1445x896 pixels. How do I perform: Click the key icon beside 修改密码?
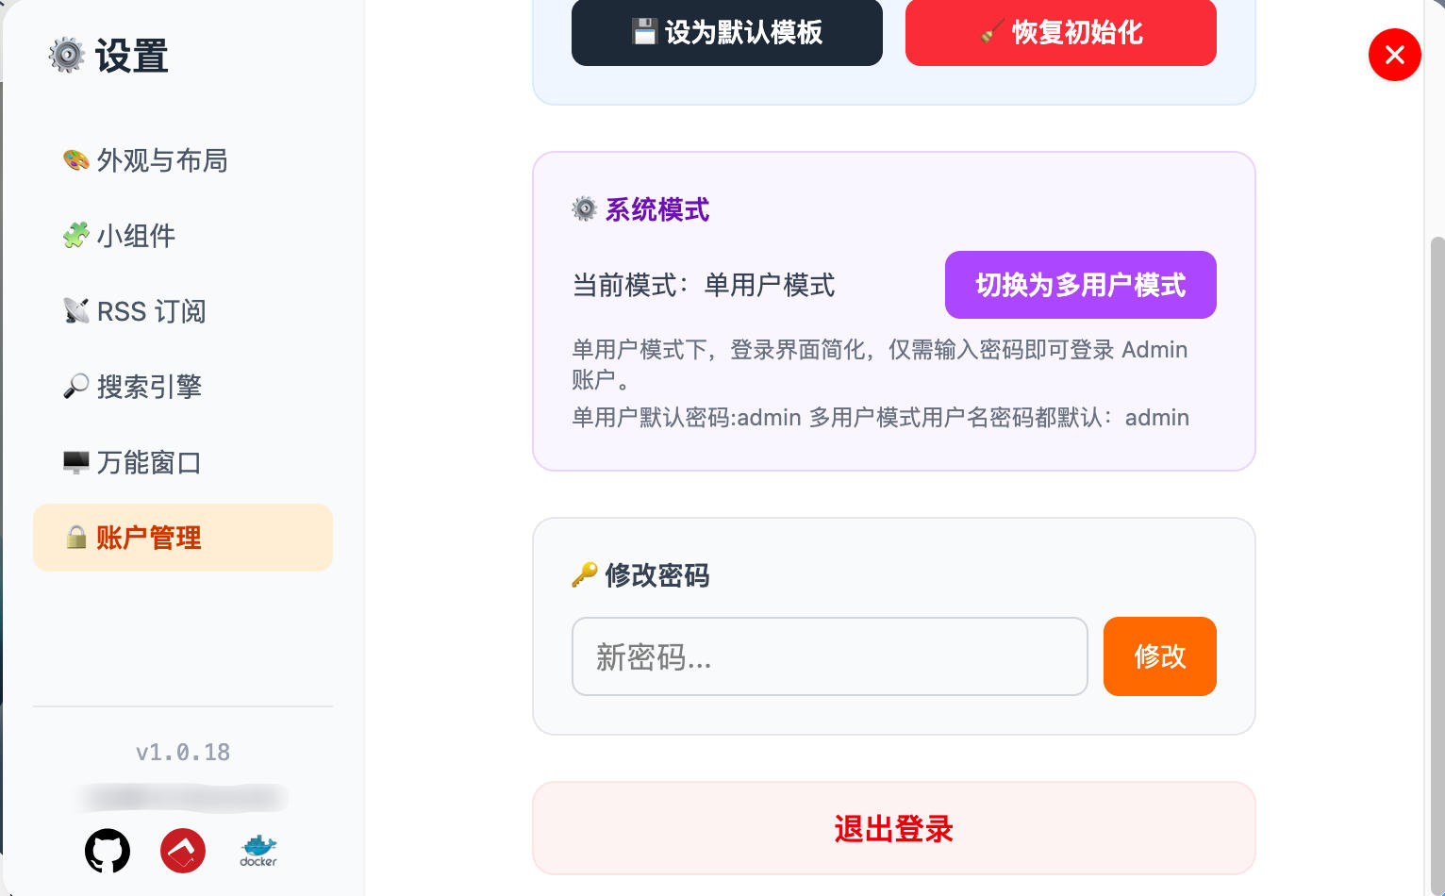[585, 574]
